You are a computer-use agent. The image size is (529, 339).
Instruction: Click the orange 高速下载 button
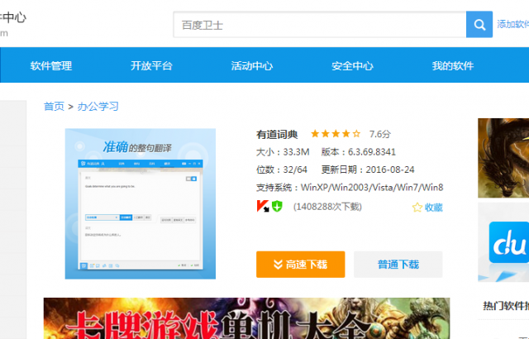301,264
